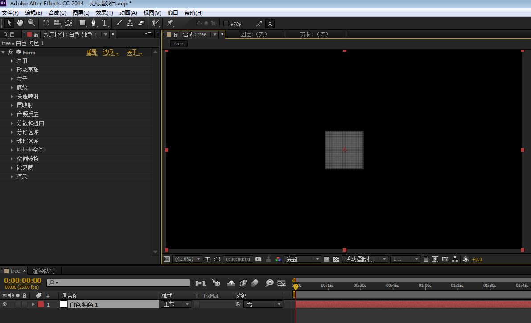Open the 效果(T) menu
The width and height of the screenshot is (531, 323).
click(104, 13)
